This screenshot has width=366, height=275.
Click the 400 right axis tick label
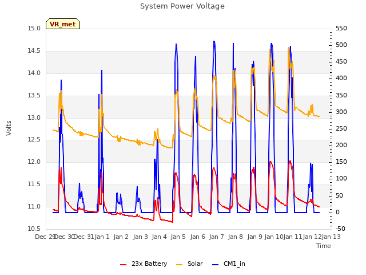(341, 78)
